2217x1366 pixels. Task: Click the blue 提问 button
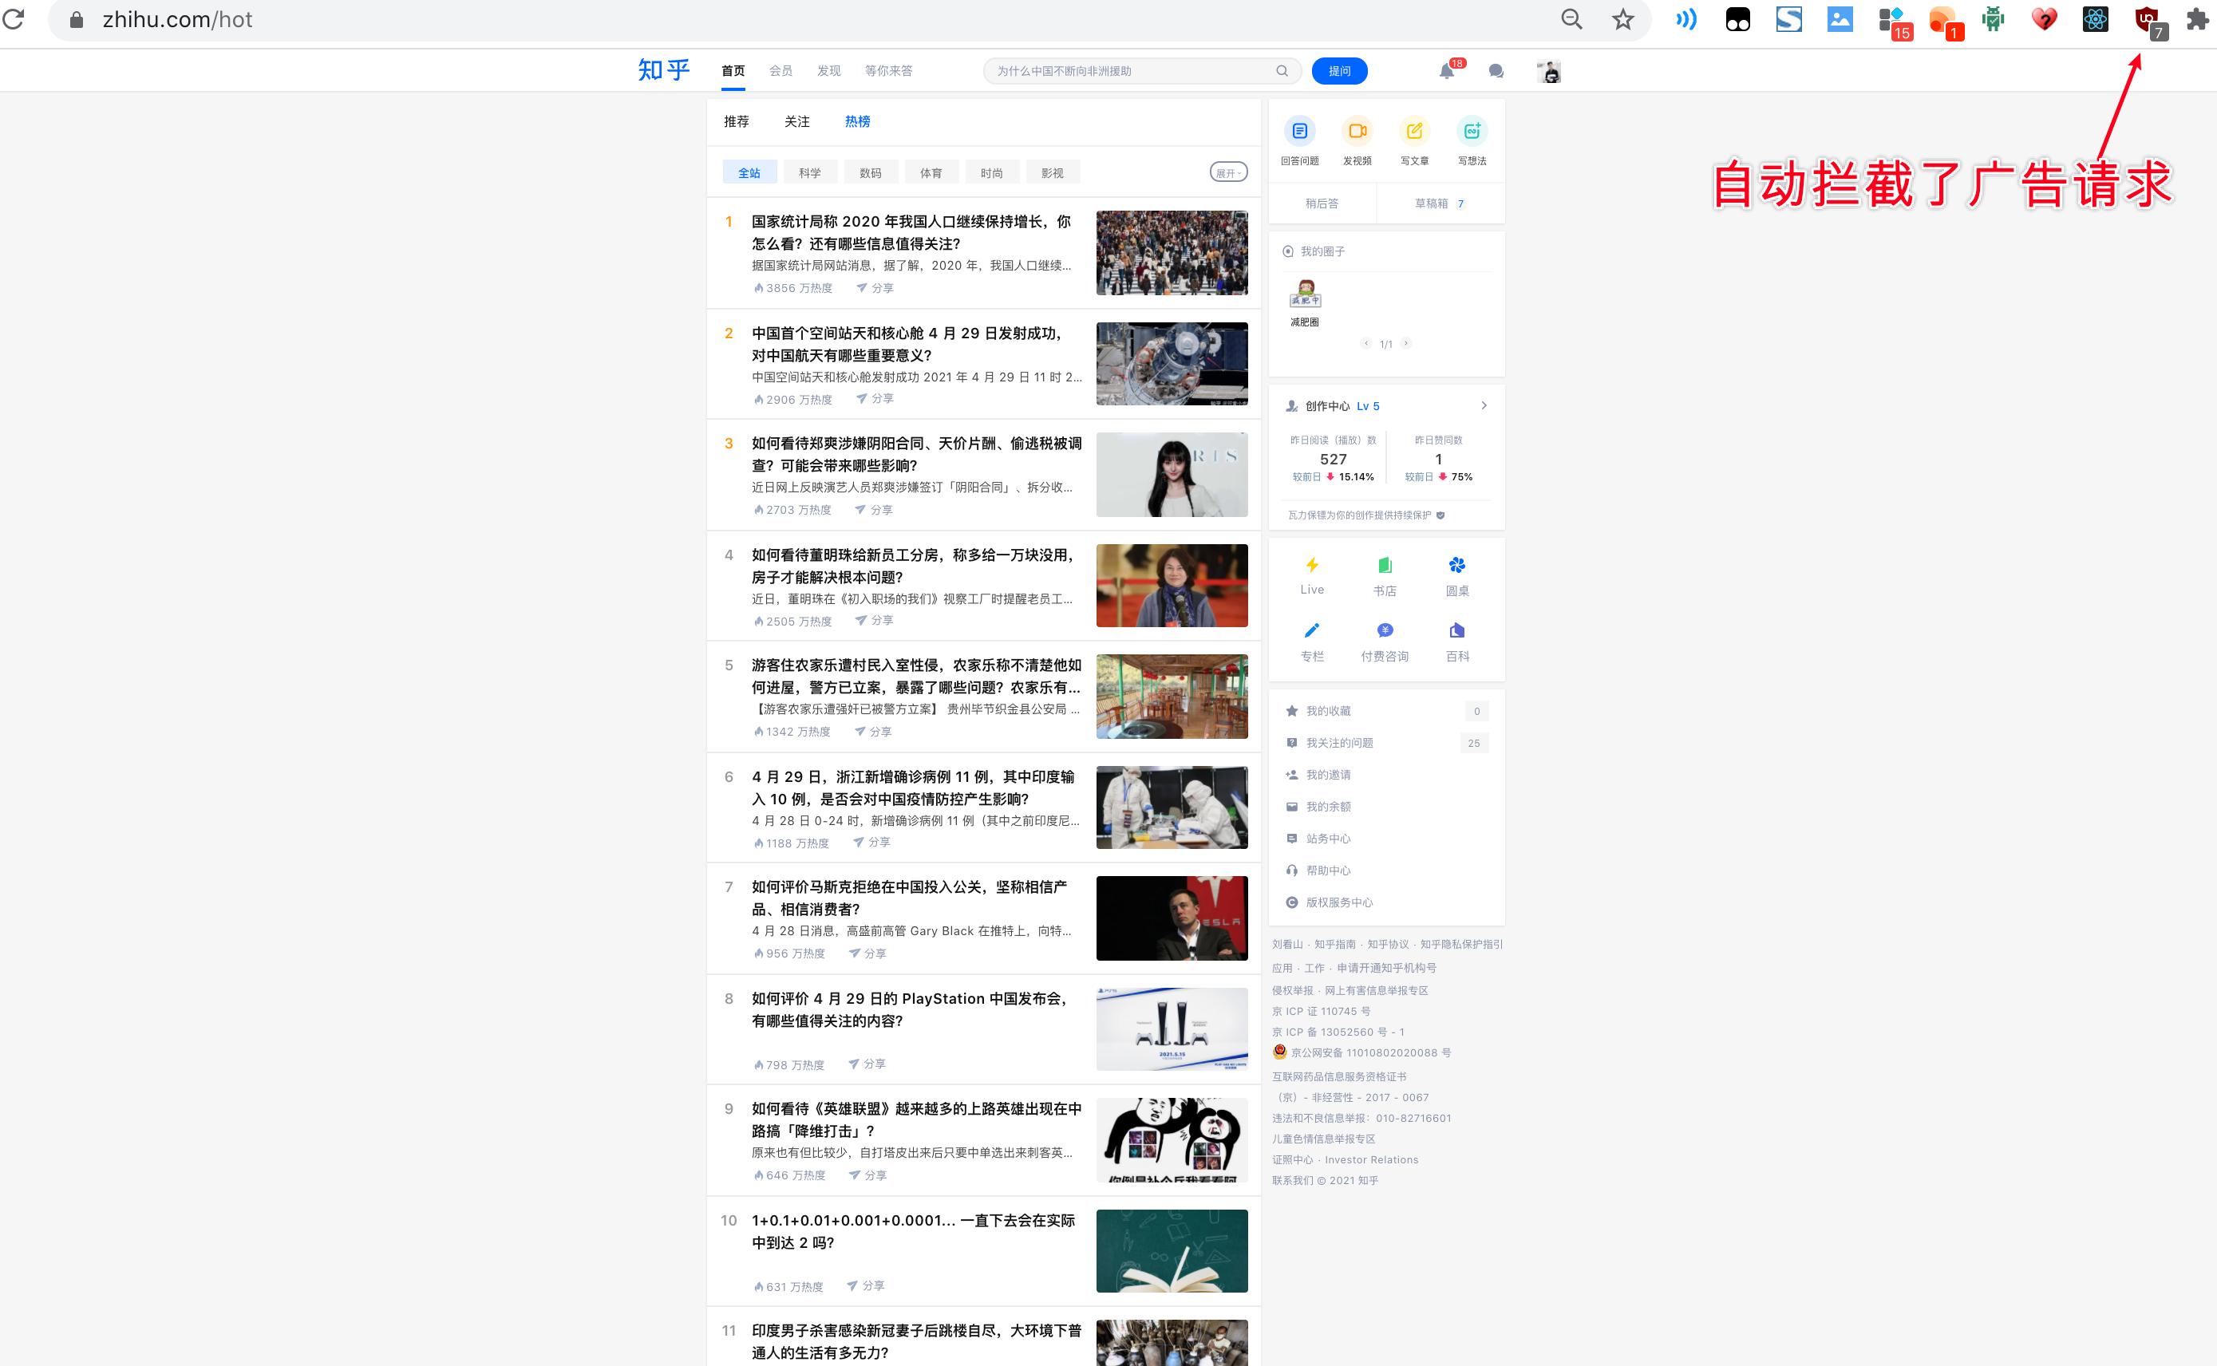pyautogui.click(x=1339, y=71)
